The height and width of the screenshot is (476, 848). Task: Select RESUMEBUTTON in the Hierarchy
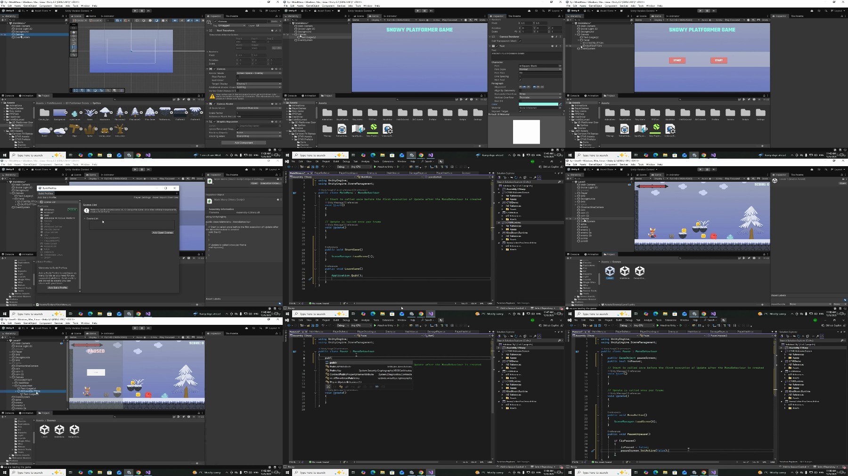(x=29, y=391)
